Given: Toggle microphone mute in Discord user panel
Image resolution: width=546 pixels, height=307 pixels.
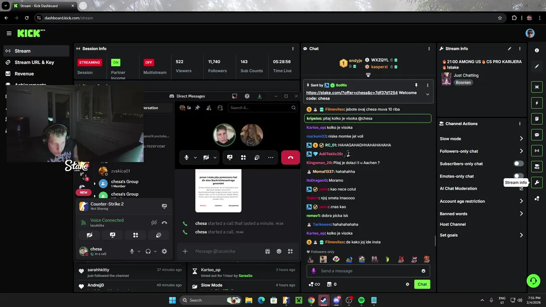Looking at the screenshot, I should 132,252.
